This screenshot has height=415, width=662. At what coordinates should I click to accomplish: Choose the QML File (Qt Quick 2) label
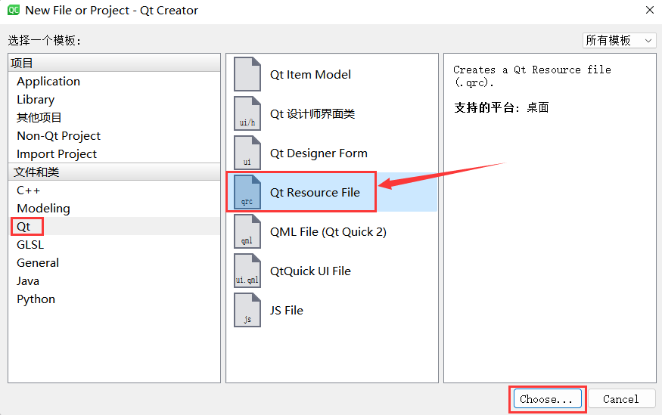coord(328,231)
